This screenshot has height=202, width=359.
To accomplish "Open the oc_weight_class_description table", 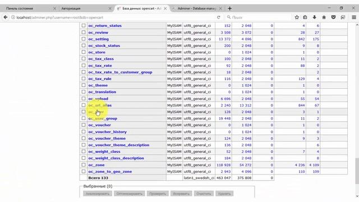I will tap(116, 158).
